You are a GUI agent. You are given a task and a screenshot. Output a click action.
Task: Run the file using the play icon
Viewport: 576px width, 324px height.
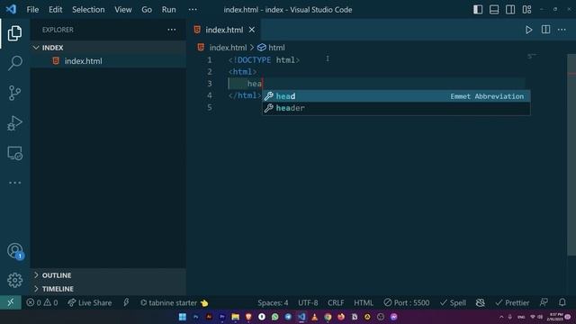528,30
